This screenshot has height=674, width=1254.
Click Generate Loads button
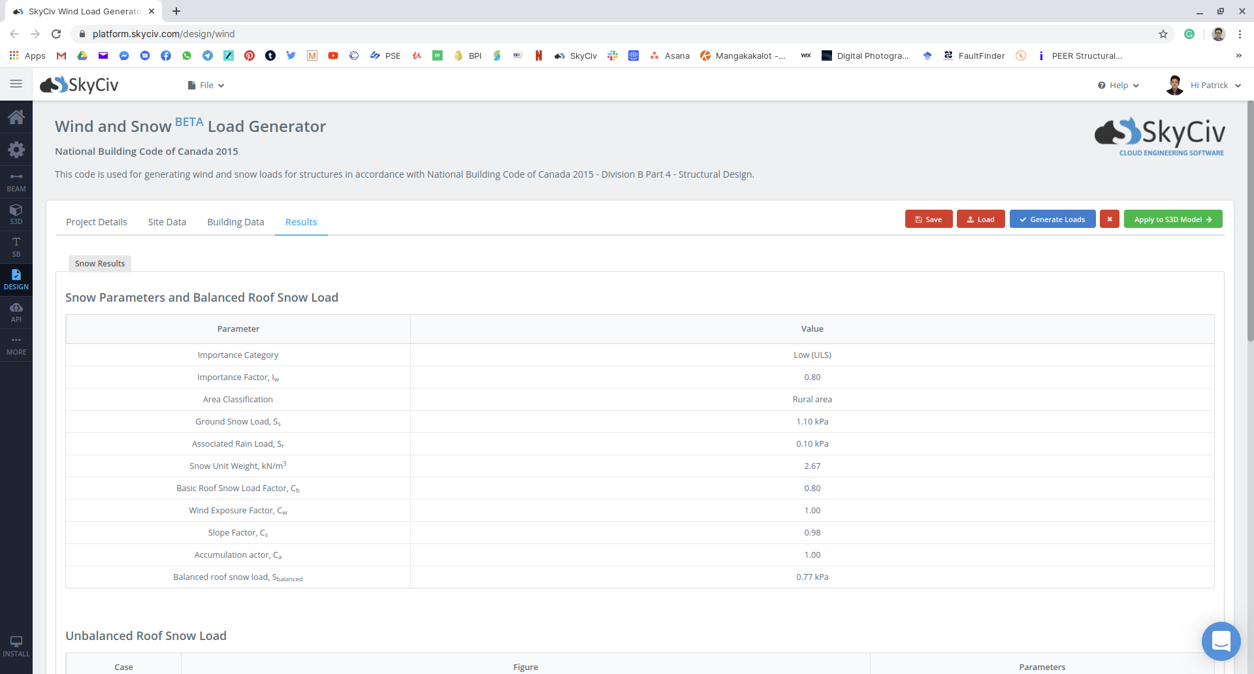click(x=1053, y=219)
